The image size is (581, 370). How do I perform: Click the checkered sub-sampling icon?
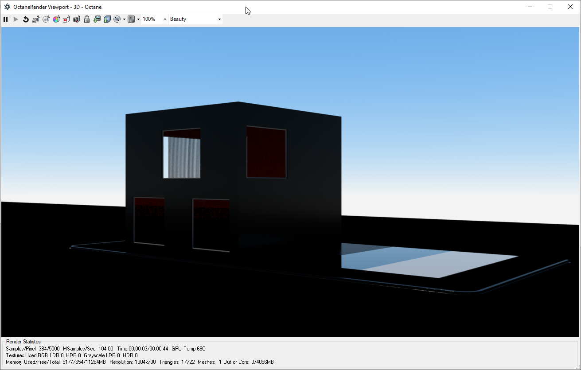131,19
